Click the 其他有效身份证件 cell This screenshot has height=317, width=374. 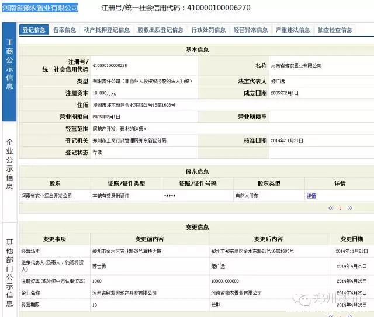coord(111,196)
